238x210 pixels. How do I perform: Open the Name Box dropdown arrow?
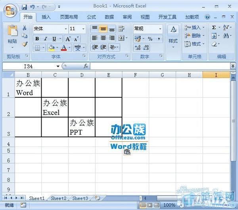click(58, 66)
